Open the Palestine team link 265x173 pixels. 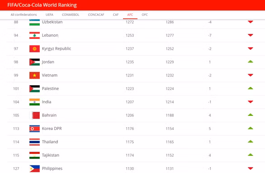pyautogui.click(x=50, y=88)
